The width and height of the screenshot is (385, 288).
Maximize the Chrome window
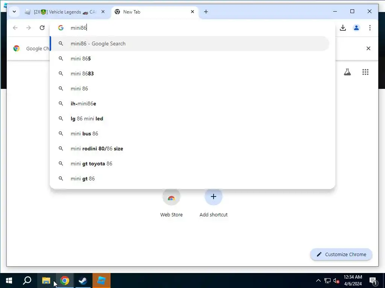click(x=352, y=12)
